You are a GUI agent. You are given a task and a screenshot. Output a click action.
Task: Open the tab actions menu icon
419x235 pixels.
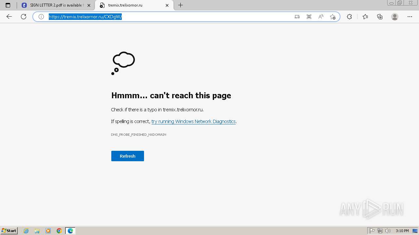click(x=8, y=5)
